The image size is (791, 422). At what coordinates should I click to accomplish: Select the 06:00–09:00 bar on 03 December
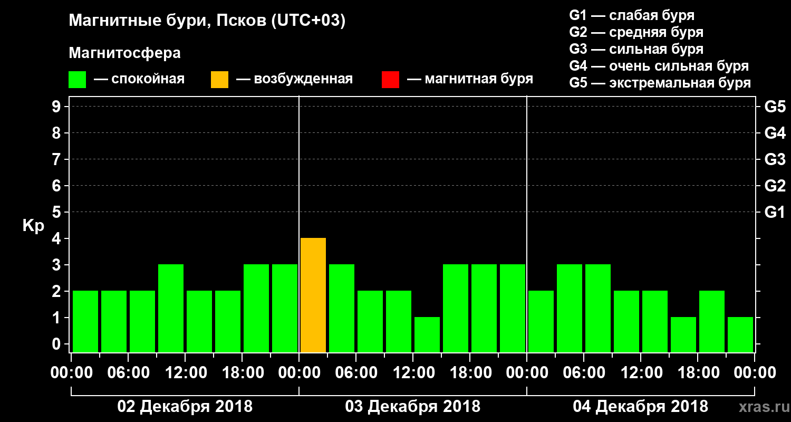point(370,322)
